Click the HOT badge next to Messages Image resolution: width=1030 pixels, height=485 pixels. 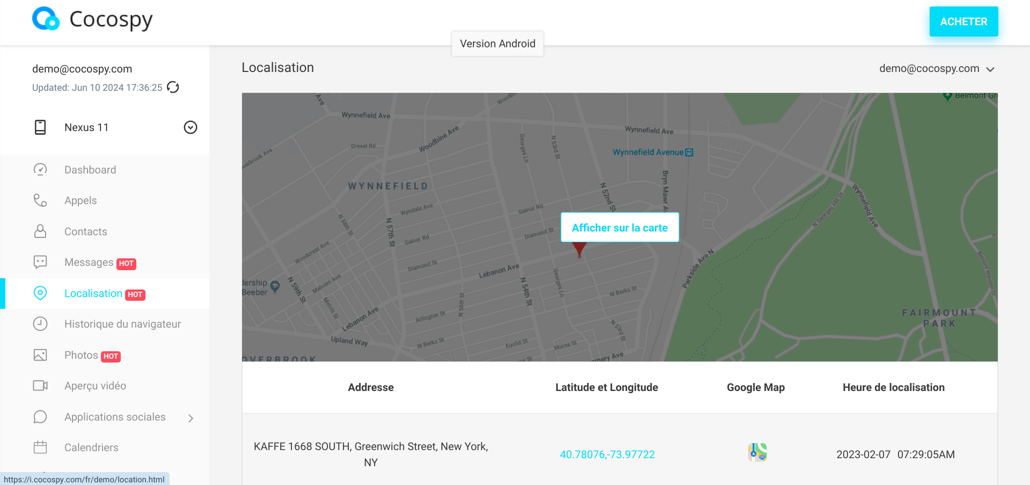point(126,263)
